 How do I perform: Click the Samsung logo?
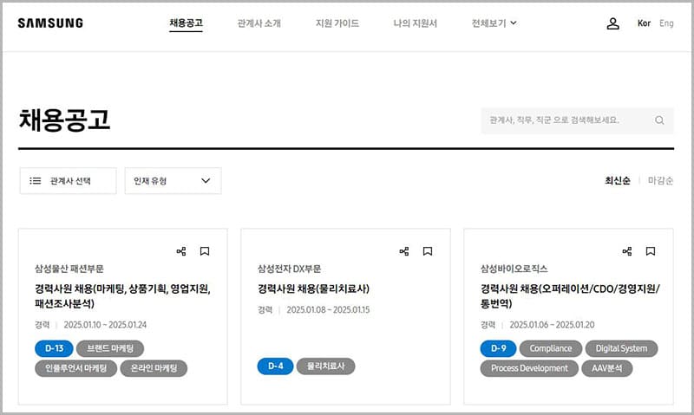50,23
